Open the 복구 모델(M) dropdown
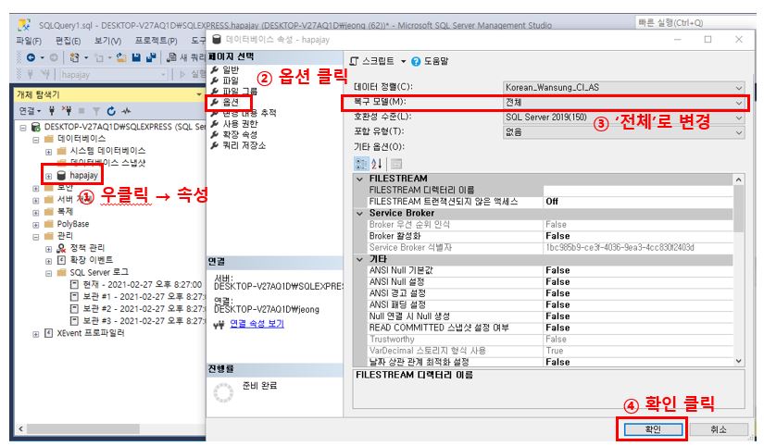 click(624, 103)
